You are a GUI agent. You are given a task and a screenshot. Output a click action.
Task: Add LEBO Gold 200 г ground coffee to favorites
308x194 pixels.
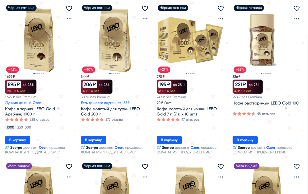(145, 8)
